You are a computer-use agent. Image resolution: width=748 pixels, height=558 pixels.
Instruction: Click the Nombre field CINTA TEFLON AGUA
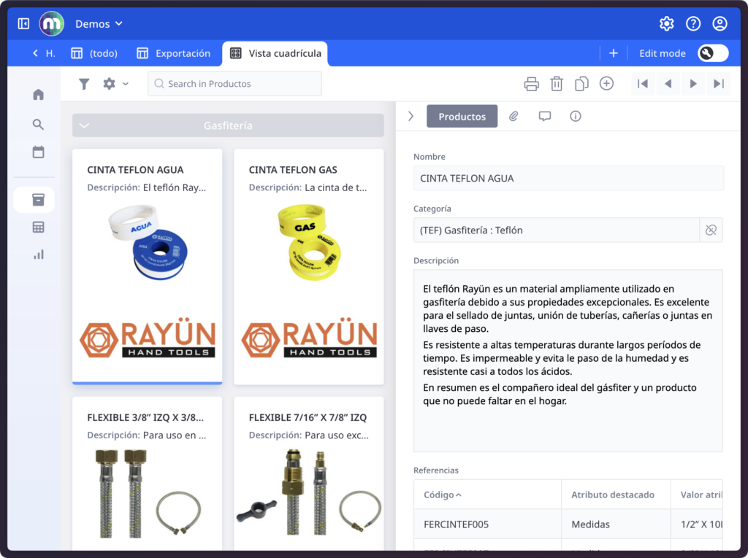click(x=568, y=178)
